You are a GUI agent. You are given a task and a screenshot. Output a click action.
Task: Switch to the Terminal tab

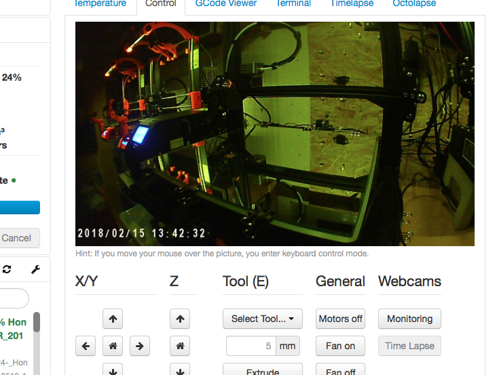click(293, 3)
